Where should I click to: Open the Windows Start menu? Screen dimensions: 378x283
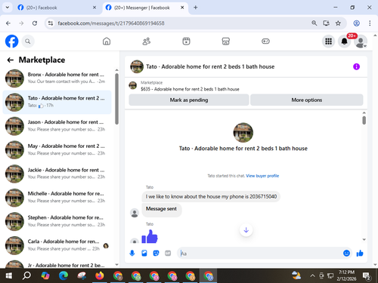pyautogui.click(x=8, y=275)
